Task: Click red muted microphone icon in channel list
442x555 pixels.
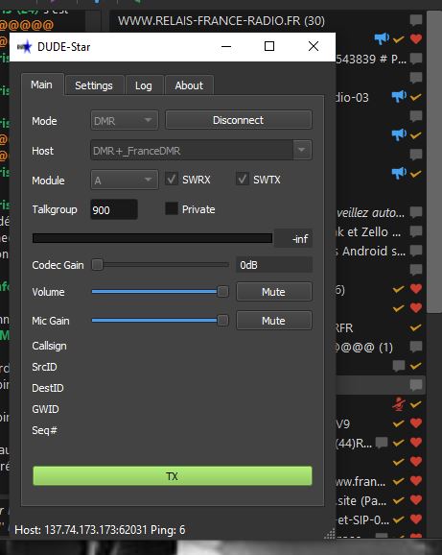Action: 399,404
